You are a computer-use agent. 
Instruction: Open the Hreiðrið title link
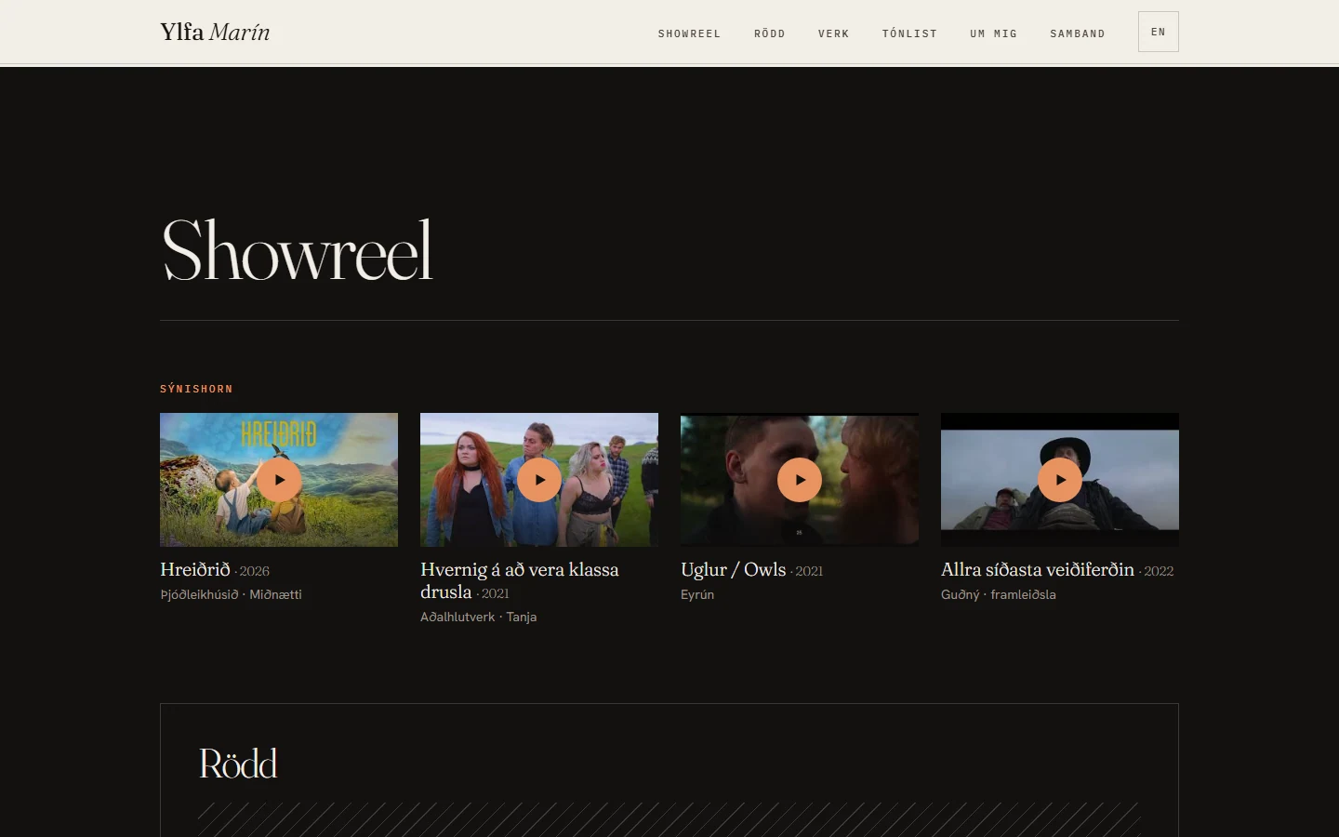195,569
